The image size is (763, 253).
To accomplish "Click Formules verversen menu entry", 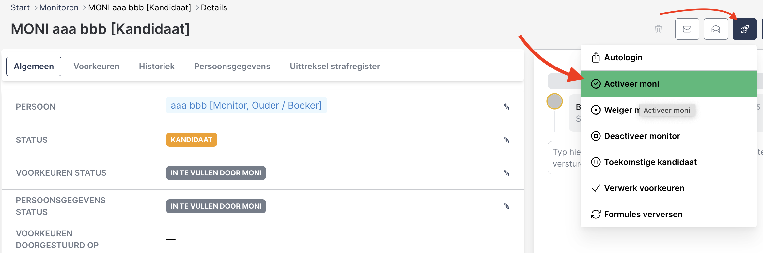I will coord(643,214).
